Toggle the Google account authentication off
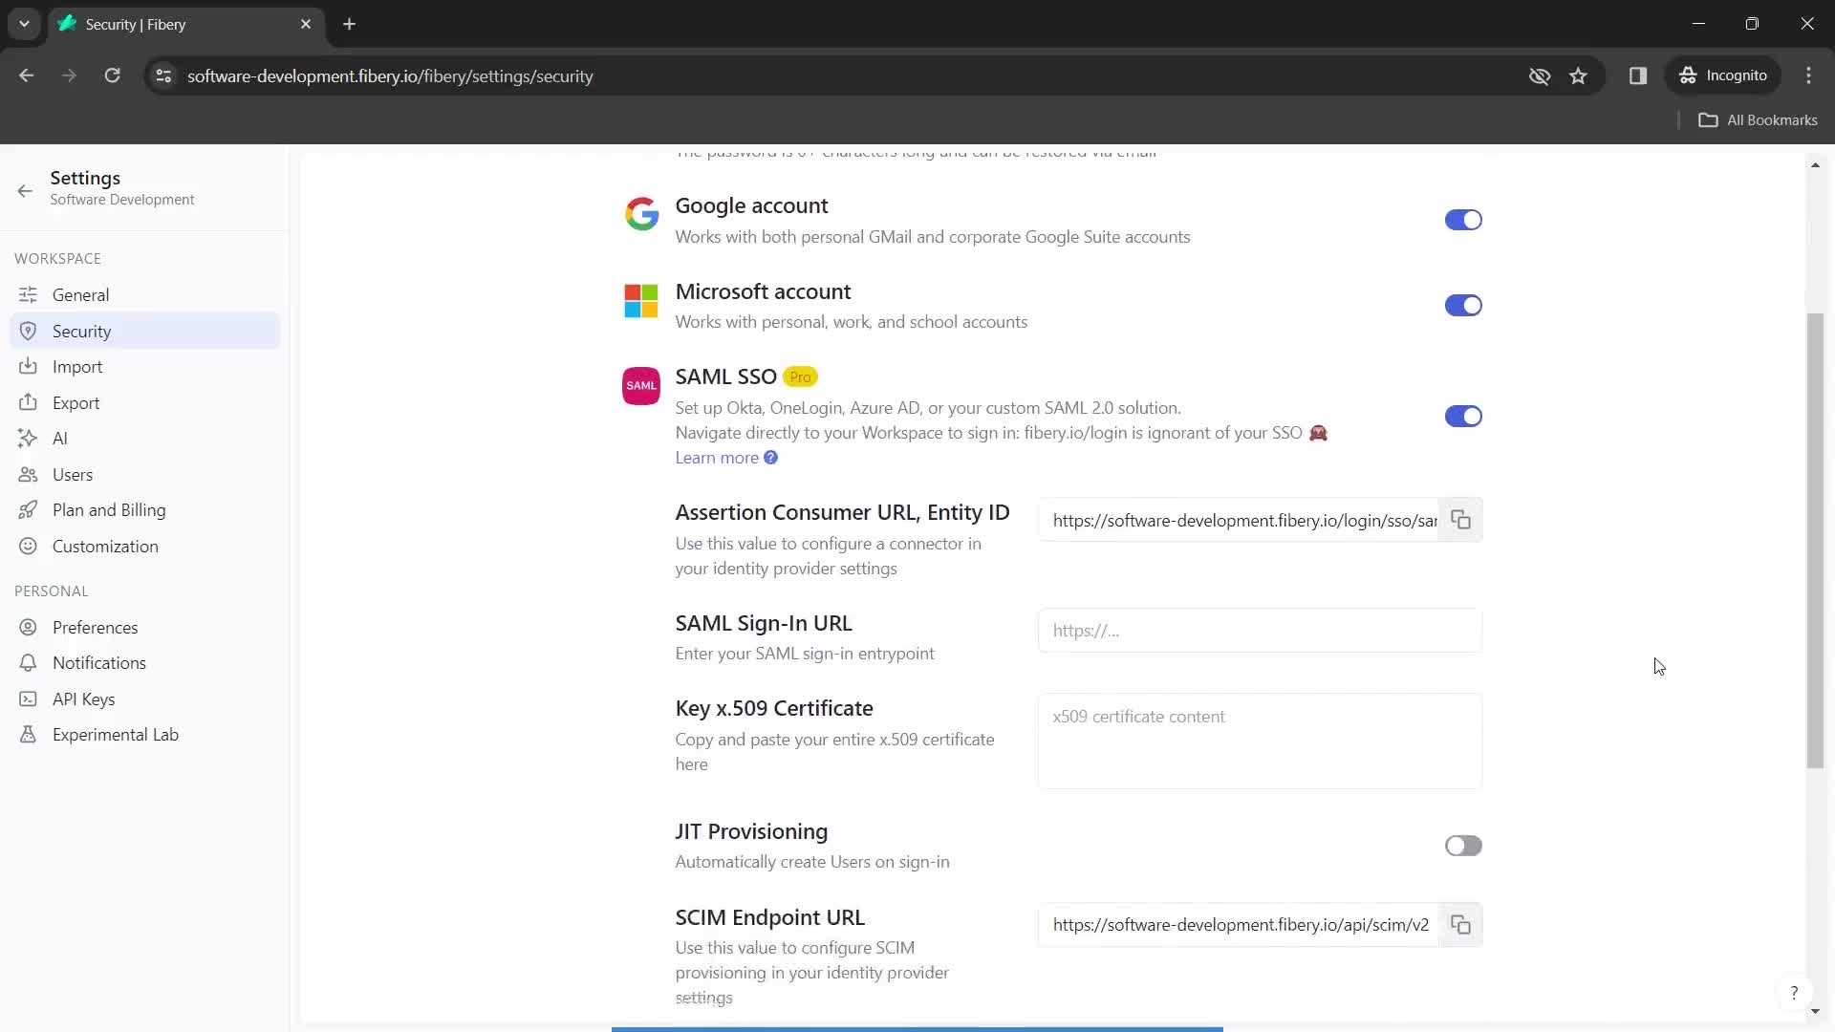Image resolution: width=1835 pixels, height=1032 pixels. [1464, 219]
